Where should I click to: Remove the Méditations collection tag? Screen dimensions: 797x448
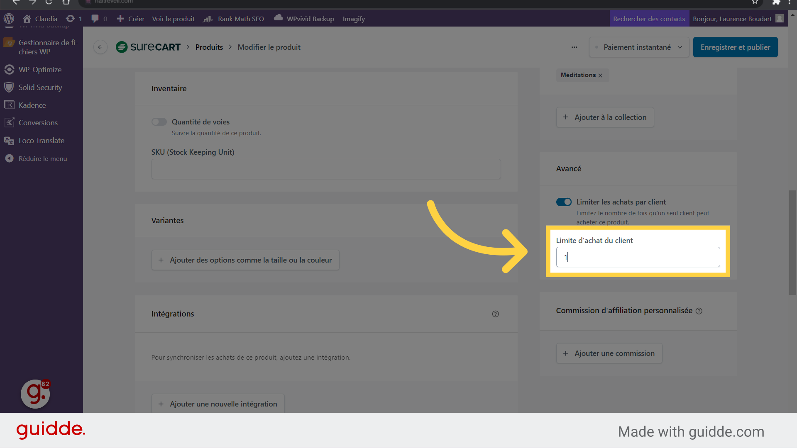(x=600, y=75)
